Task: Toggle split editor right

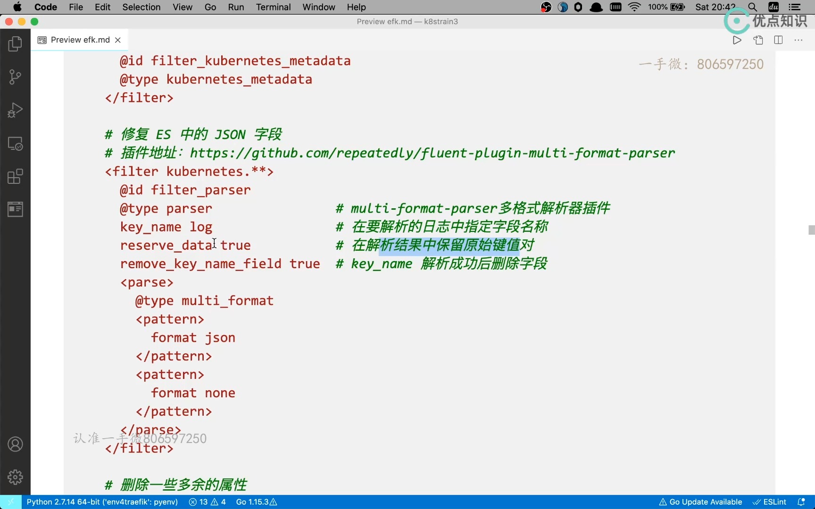Action: 778,40
